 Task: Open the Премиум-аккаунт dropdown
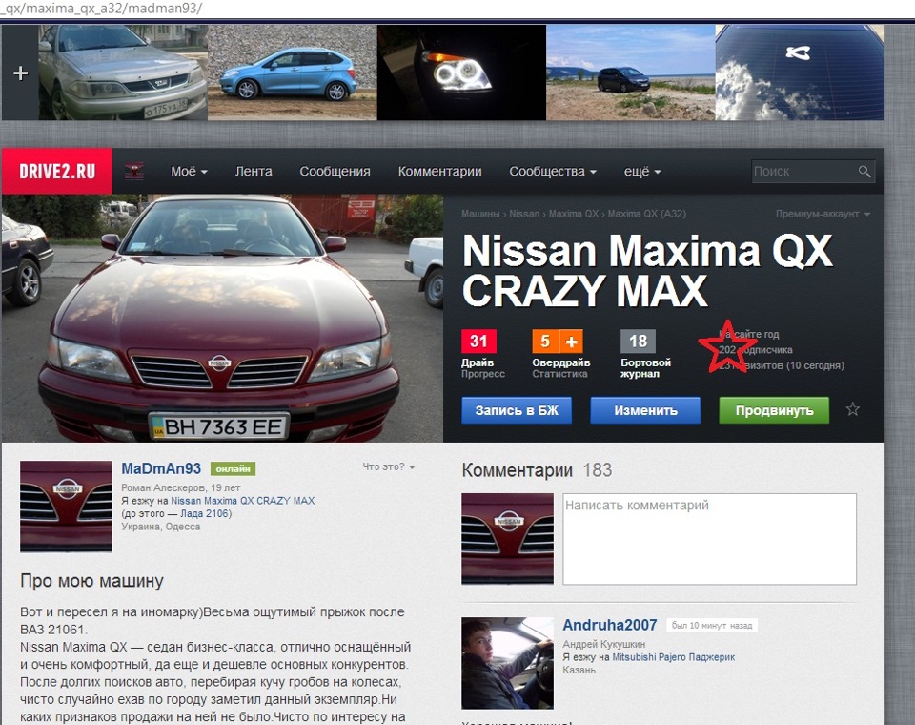pos(823,214)
